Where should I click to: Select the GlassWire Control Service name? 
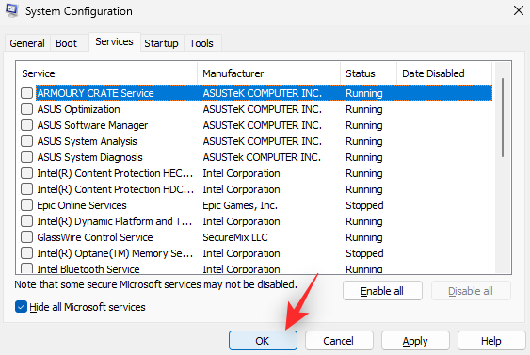tap(95, 237)
